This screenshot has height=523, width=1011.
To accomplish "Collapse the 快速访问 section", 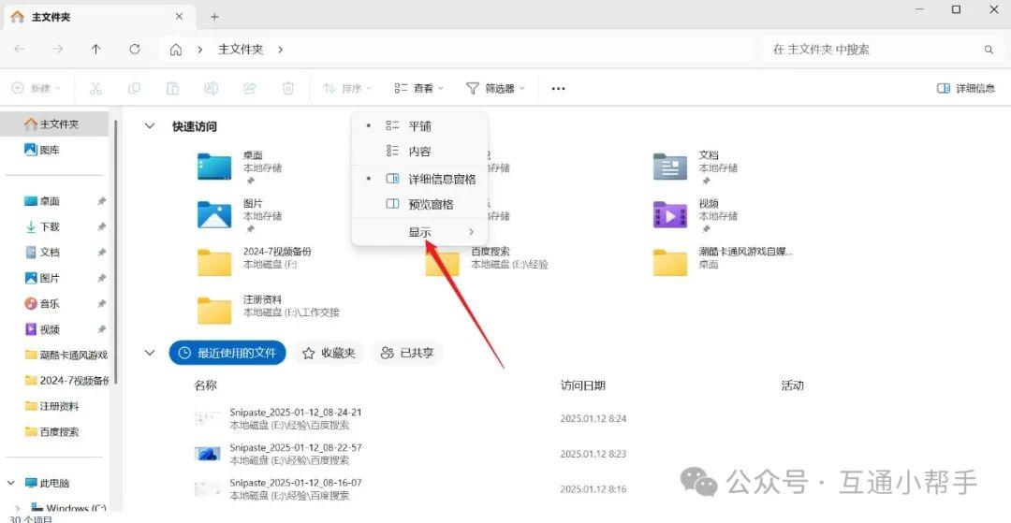I will coord(150,126).
